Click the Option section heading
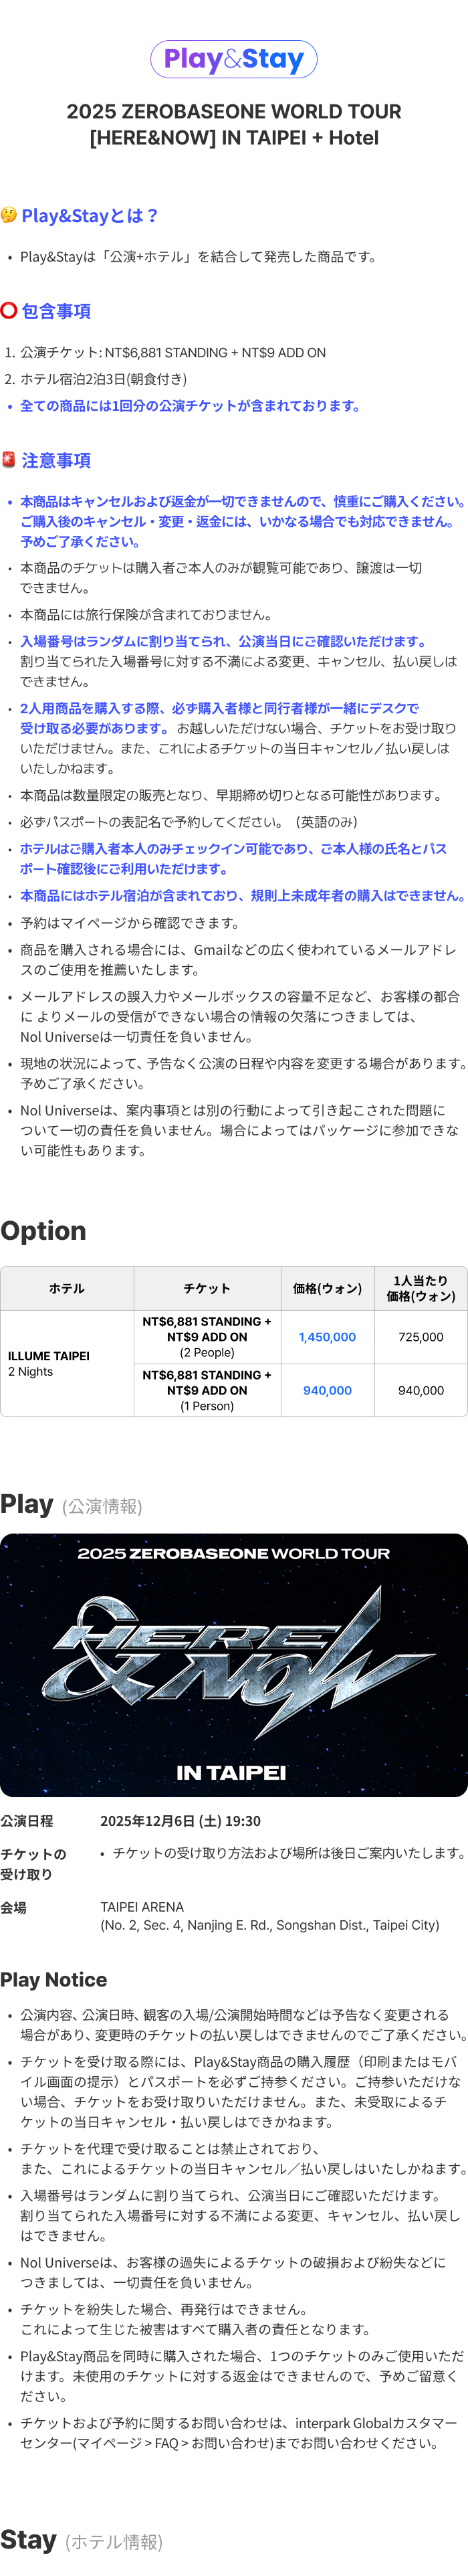The height and width of the screenshot is (2576, 468). pos(43,1231)
